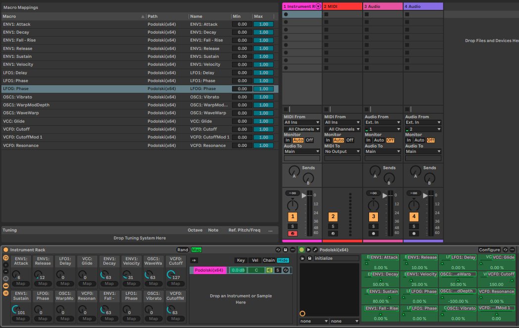
Task: Exit Macro Map mode with Map button
Action: point(196,250)
